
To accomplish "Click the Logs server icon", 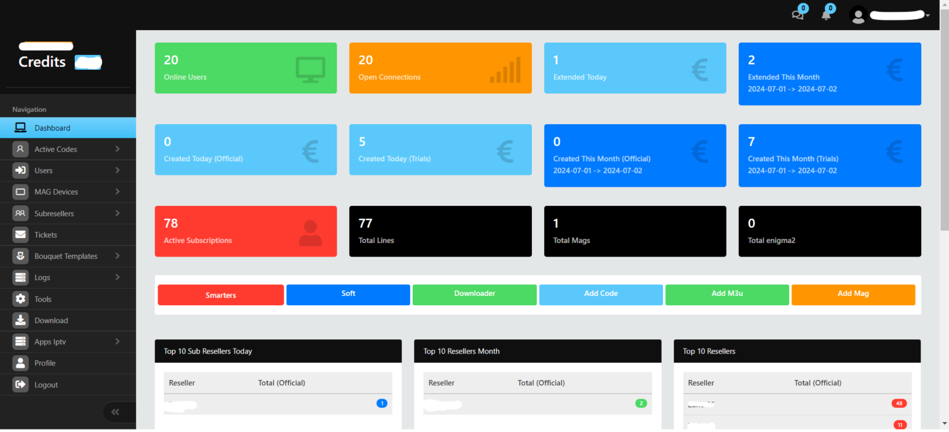I will pos(21,277).
